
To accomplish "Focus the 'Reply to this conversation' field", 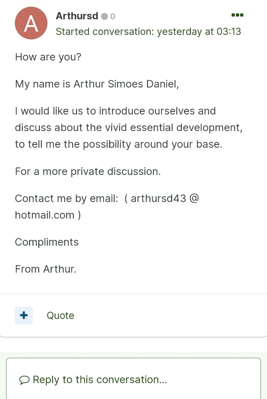I will pyautogui.click(x=133, y=379).
